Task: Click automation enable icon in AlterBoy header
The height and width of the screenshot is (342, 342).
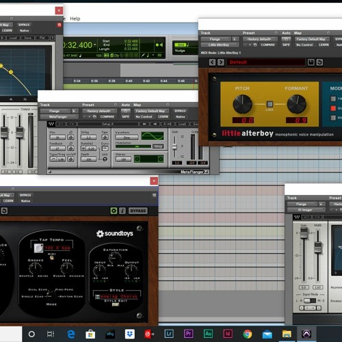Action: (286, 39)
